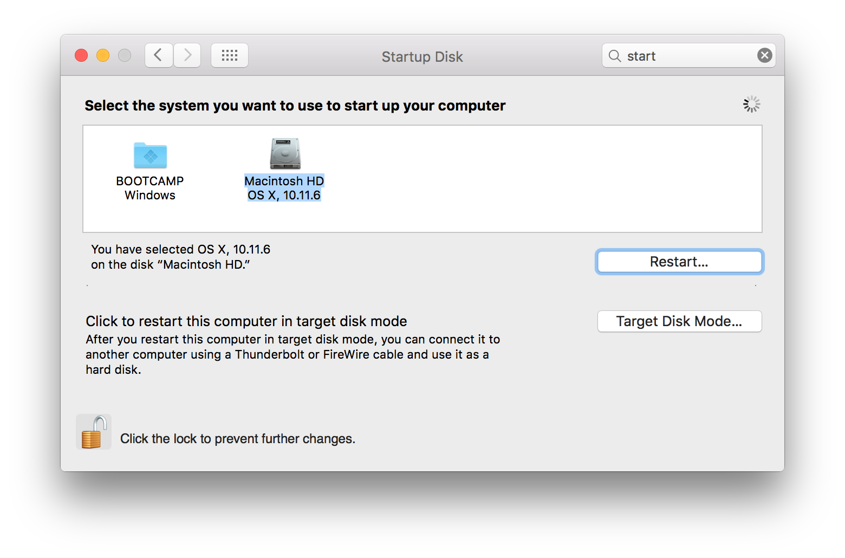This screenshot has height=558, width=845.
Task: Show all preferences with the grid icon
Action: pyautogui.click(x=230, y=55)
